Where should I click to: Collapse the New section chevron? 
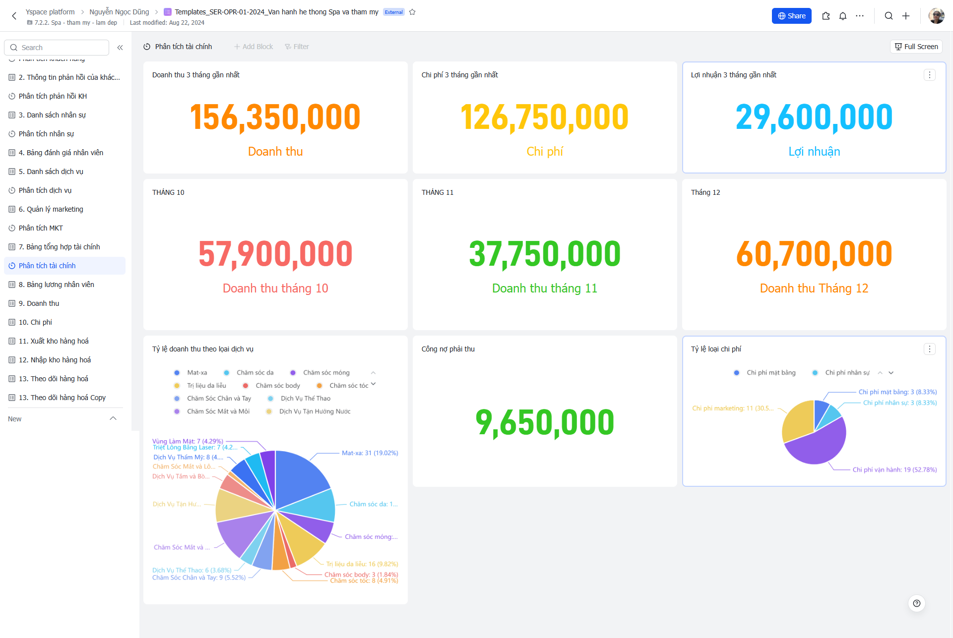[113, 419]
